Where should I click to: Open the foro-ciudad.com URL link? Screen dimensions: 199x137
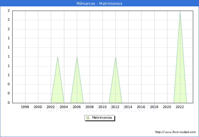pos(175,132)
